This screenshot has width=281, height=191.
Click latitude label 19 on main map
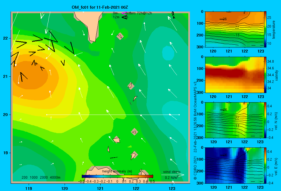5,153
